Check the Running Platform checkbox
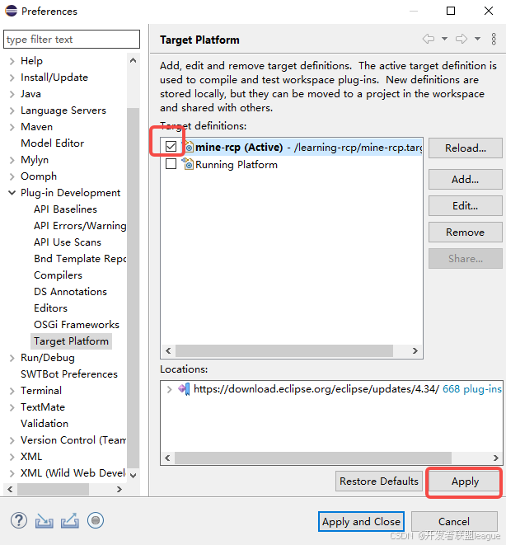Image resolution: width=506 pixels, height=545 pixels. point(171,164)
